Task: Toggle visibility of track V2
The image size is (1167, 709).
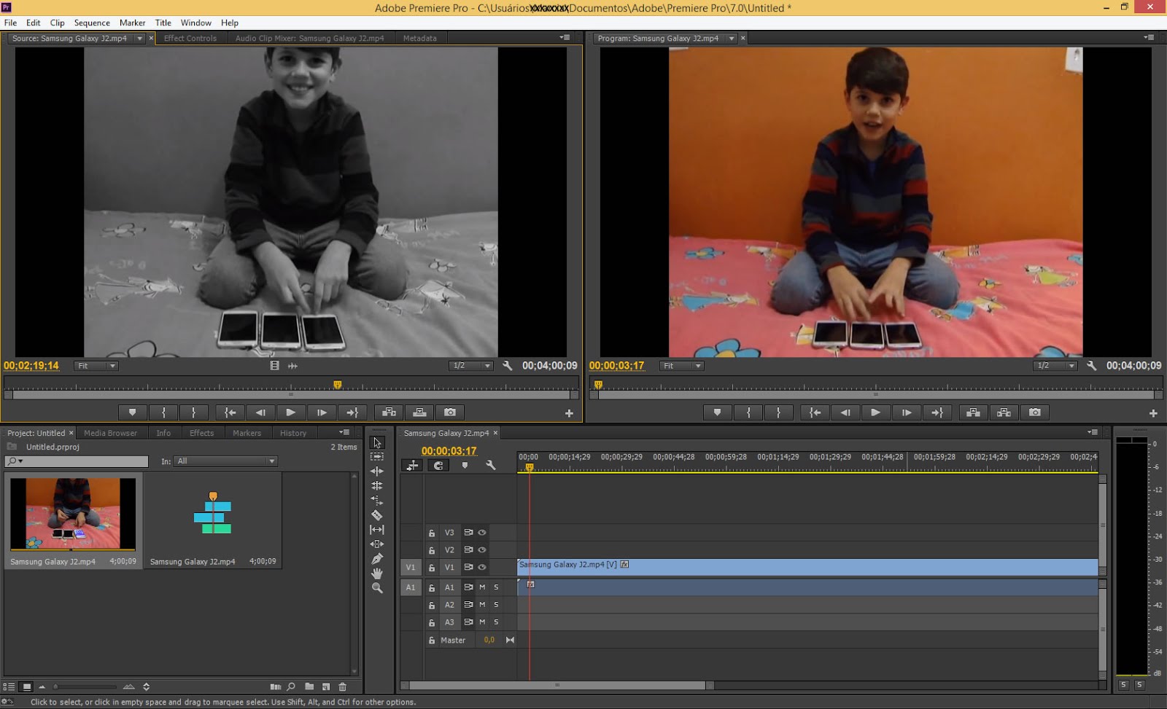Action: [x=482, y=550]
